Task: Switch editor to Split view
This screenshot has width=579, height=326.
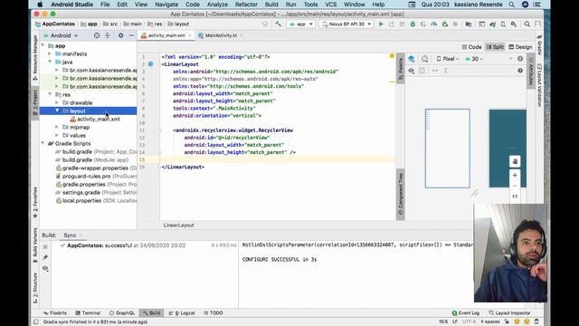Action: coord(495,47)
